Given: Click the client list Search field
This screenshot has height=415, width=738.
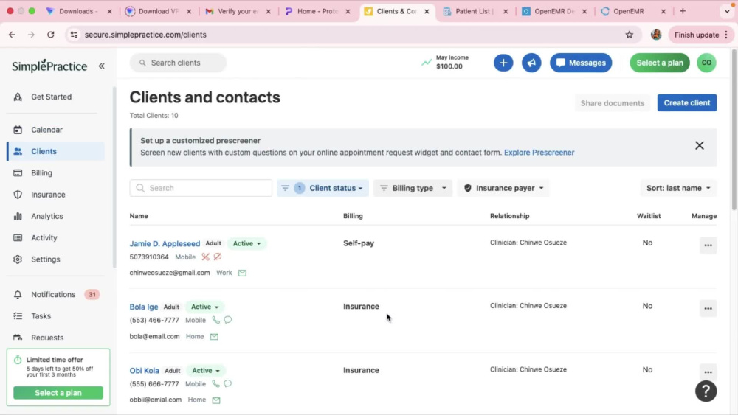Looking at the screenshot, I should point(201,188).
